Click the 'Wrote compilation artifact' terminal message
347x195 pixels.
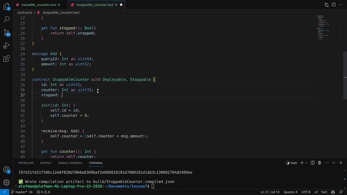(97, 182)
